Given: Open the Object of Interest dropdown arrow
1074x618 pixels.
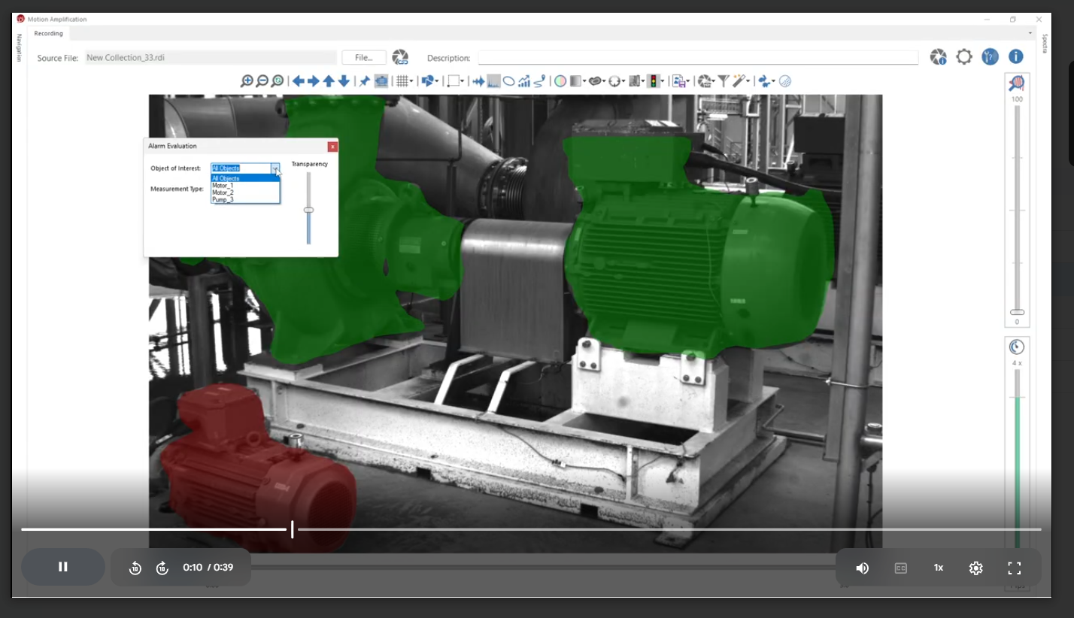Looking at the screenshot, I should pyautogui.click(x=275, y=169).
